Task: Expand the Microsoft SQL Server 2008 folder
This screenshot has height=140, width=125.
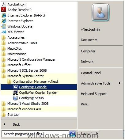Action: click(x=27, y=70)
